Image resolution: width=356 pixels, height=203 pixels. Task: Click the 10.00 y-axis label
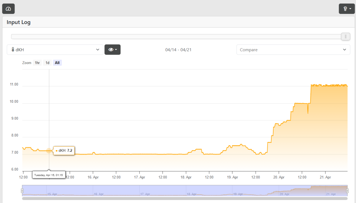point(14,101)
